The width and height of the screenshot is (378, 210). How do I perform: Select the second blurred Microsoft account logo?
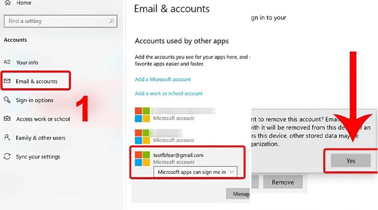point(142,137)
